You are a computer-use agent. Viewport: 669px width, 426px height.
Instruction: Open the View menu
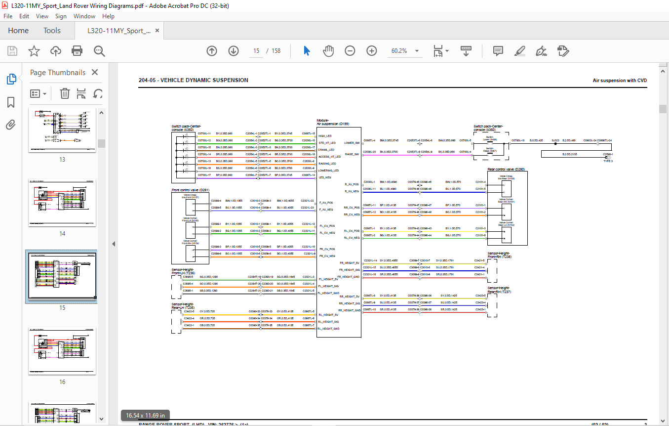42,16
